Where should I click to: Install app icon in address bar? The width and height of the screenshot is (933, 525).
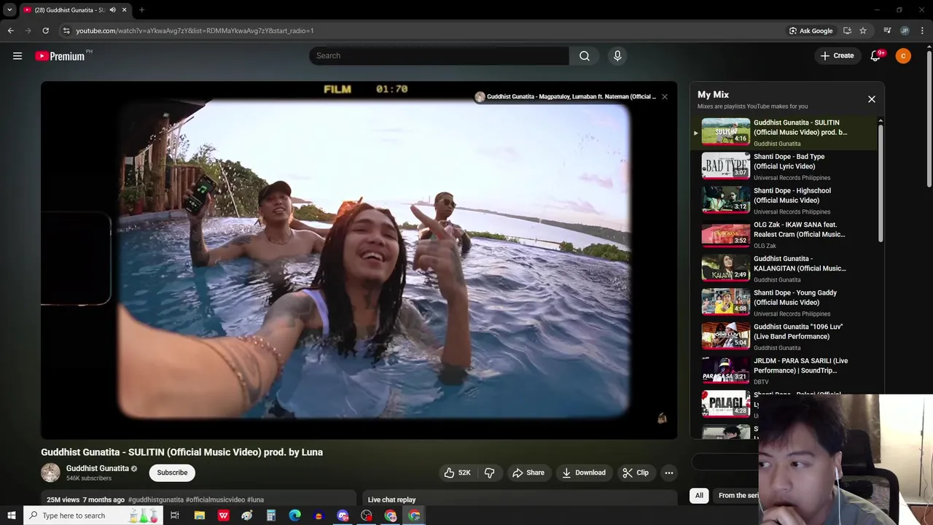click(847, 31)
